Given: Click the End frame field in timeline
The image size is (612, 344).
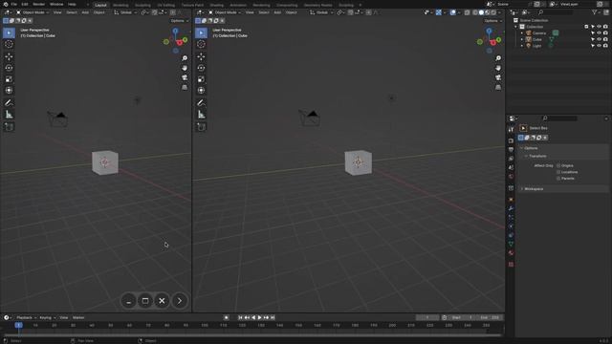Looking at the screenshot, I should point(490,317).
